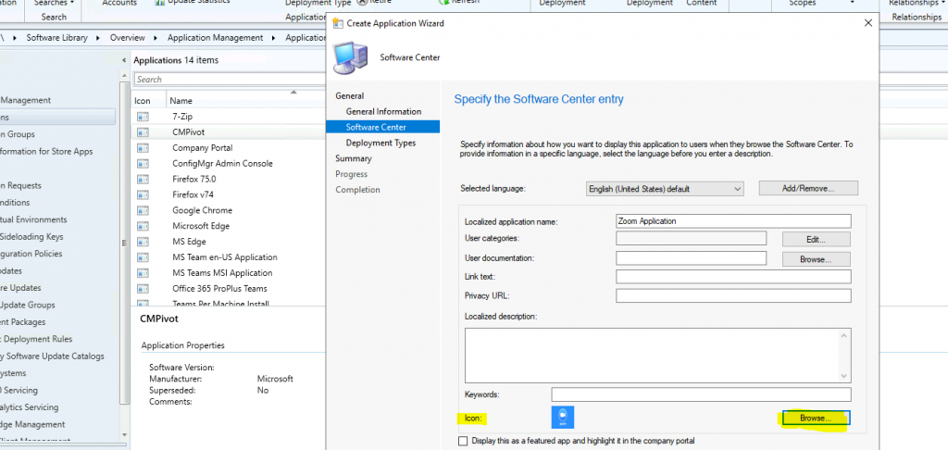The width and height of the screenshot is (948, 450).
Task: Select Update Groups in navigation pane
Action: (x=28, y=305)
